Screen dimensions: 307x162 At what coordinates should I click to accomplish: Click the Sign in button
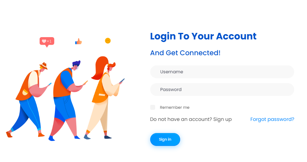[x=165, y=139]
